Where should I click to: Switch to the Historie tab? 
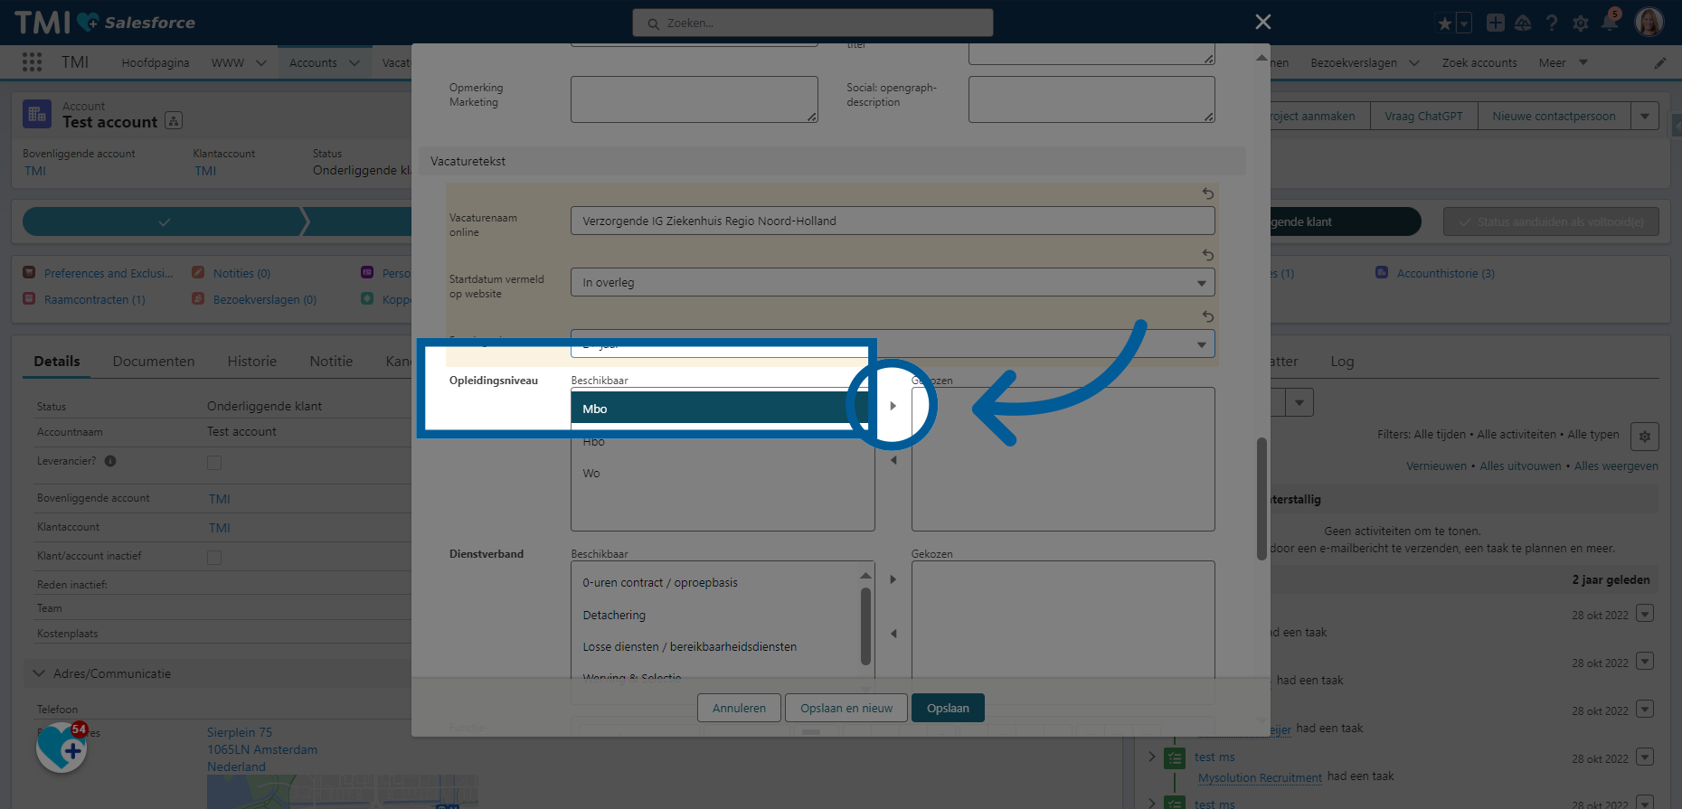252,362
